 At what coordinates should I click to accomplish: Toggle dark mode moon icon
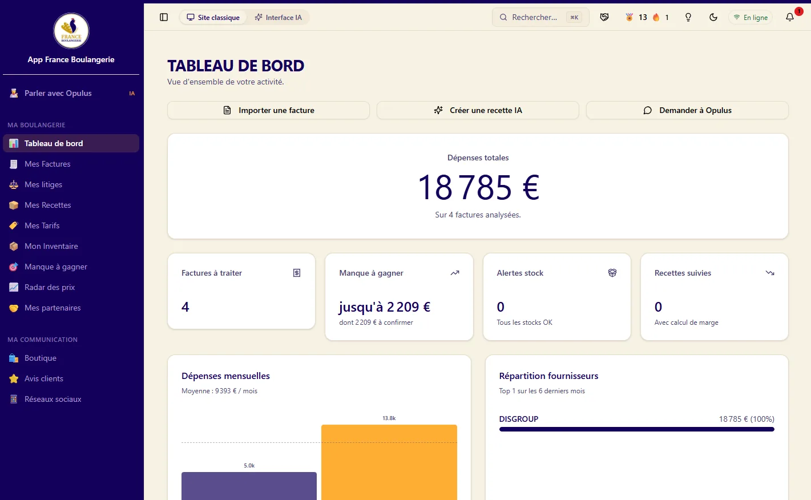coord(713,17)
